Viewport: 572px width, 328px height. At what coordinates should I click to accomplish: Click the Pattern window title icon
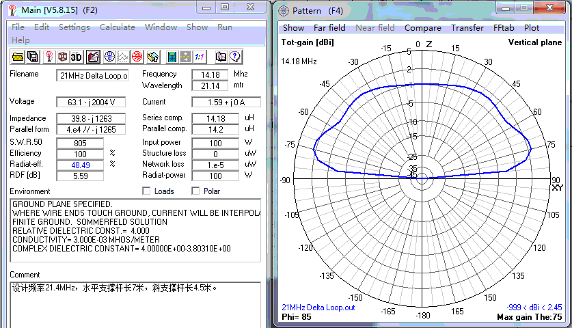click(x=284, y=11)
